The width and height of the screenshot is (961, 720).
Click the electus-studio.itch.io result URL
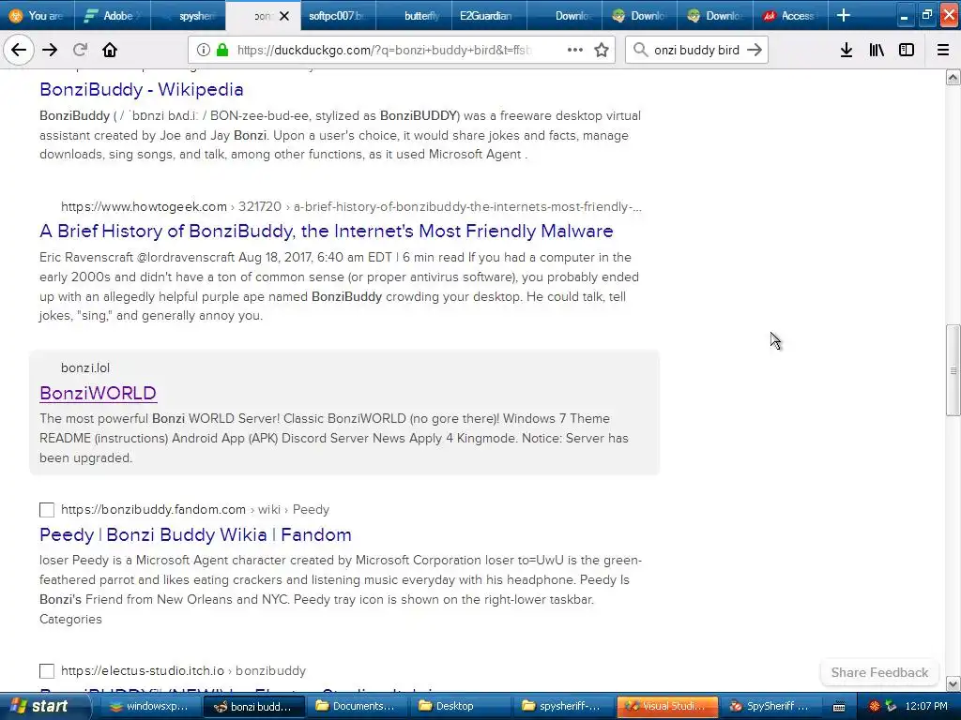click(x=183, y=671)
